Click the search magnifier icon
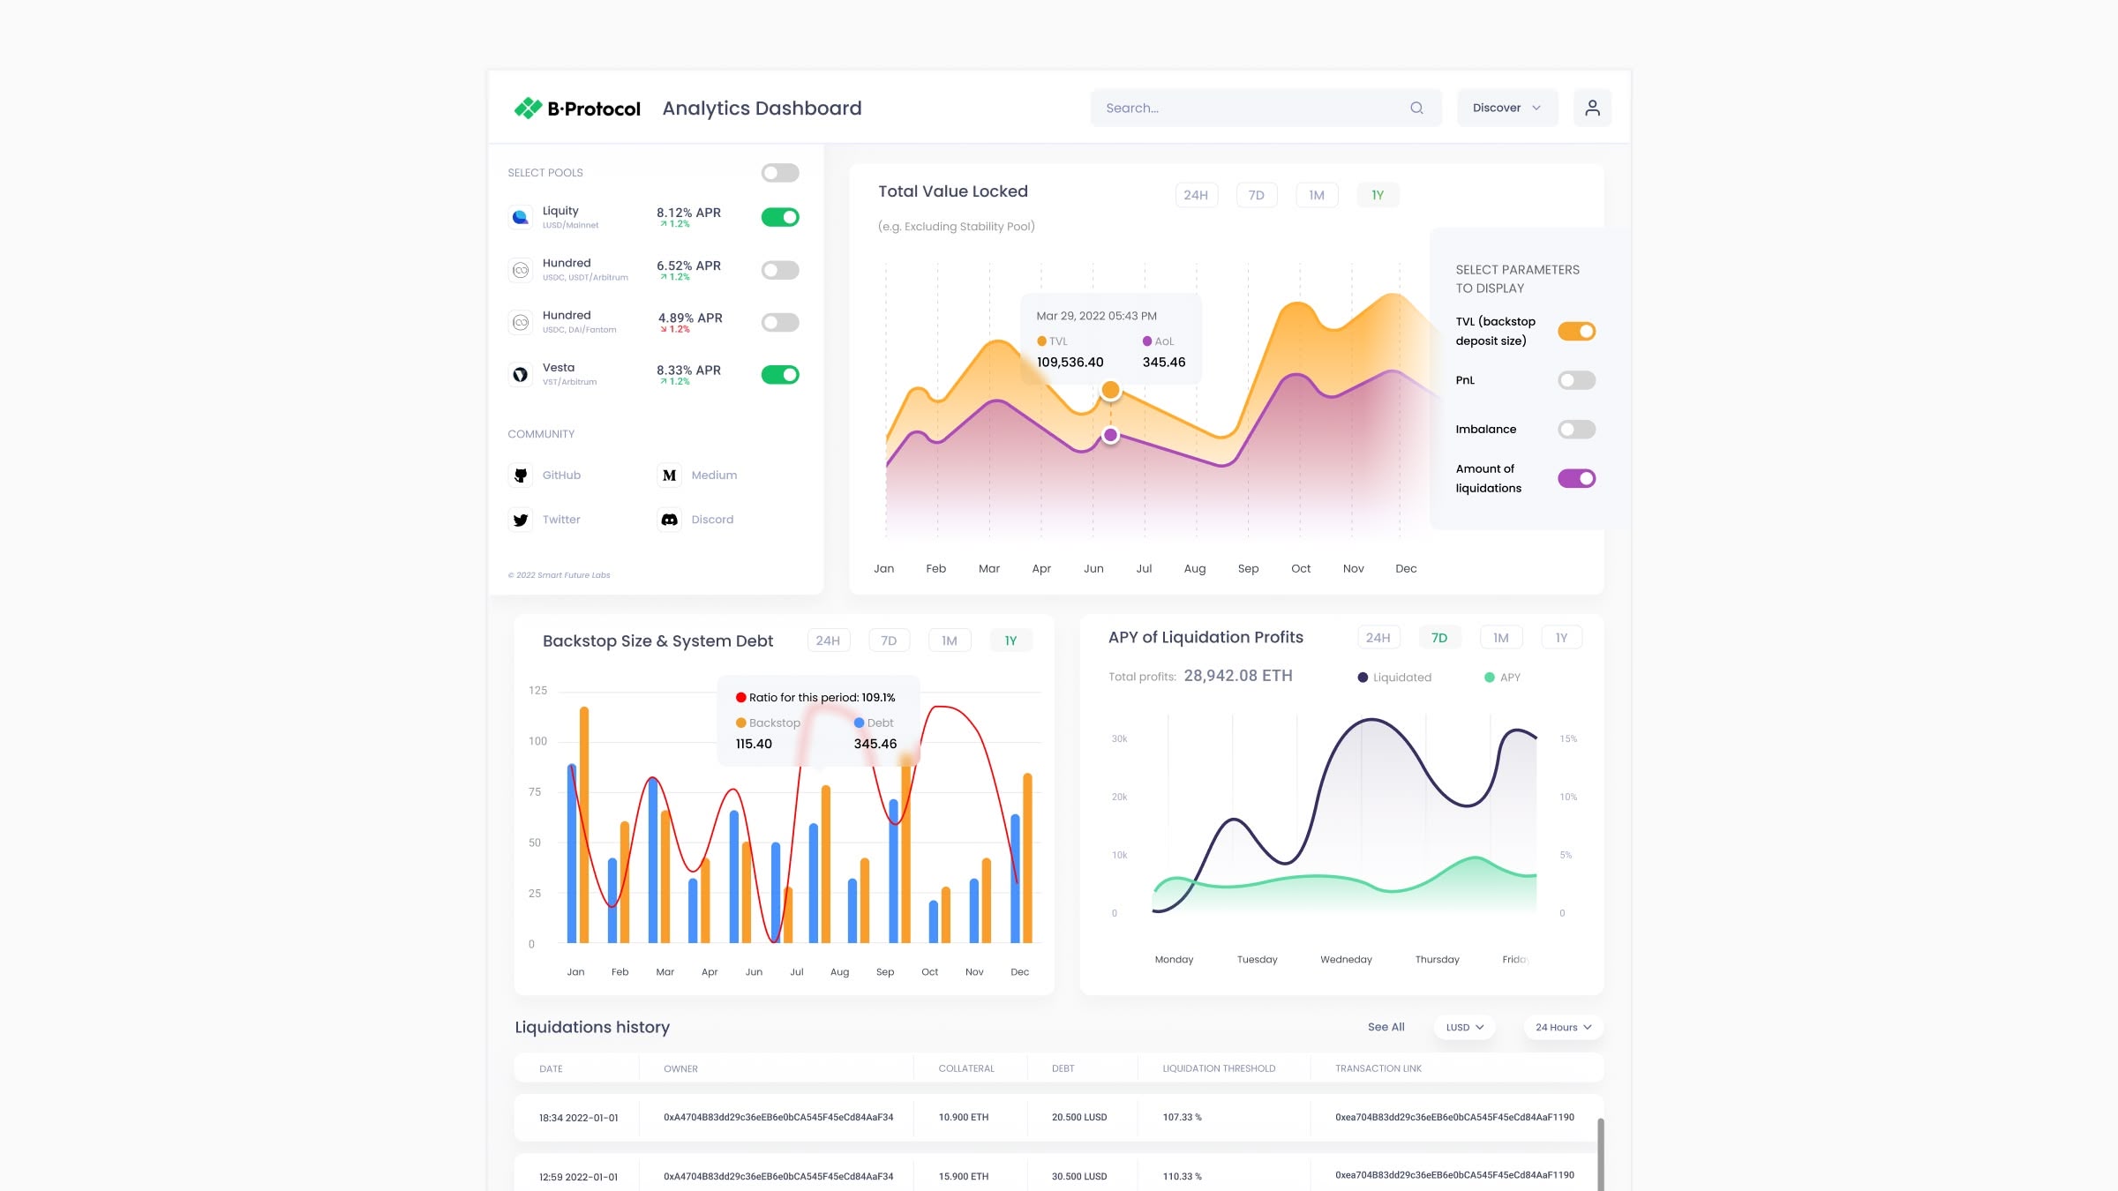2118x1191 pixels. pos(1416,108)
